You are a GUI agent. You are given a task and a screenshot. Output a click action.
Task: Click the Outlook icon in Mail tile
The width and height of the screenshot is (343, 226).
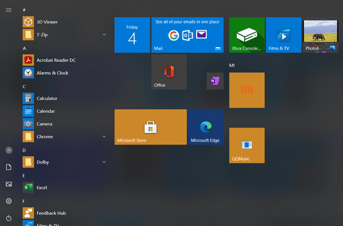tap(188, 35)
